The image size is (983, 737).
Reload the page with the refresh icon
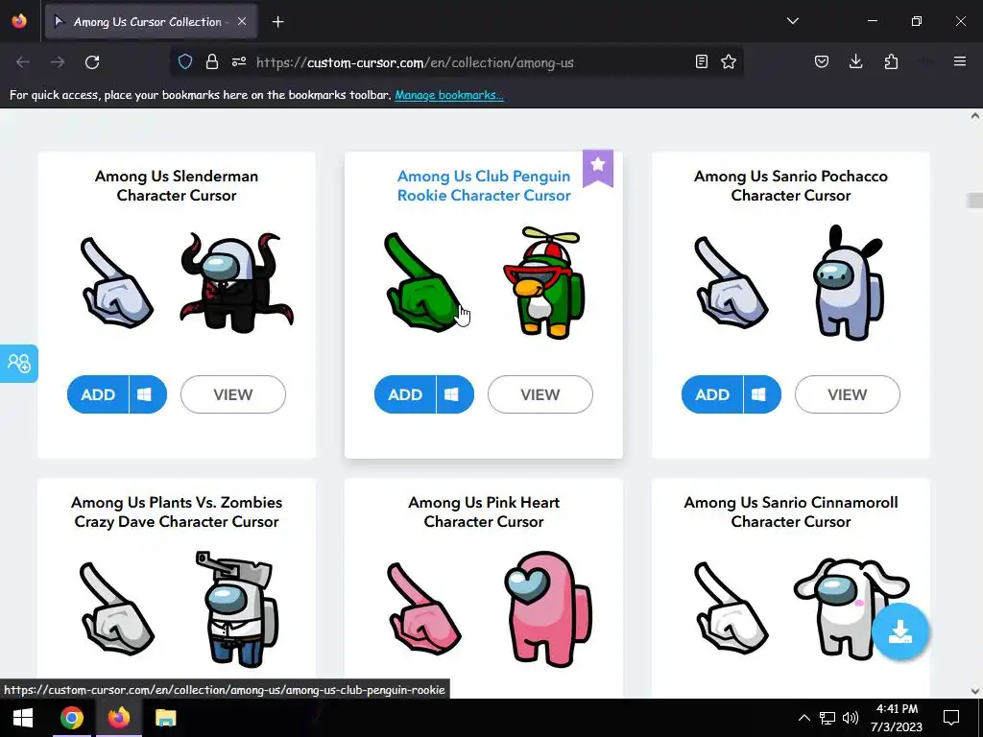point(92,62)
